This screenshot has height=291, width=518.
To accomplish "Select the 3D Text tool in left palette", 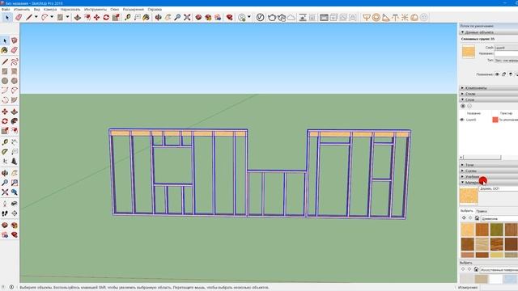I will (15, 161).
